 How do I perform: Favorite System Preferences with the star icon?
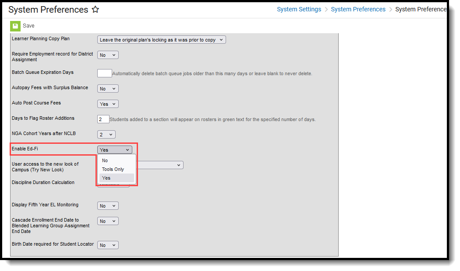96,9
